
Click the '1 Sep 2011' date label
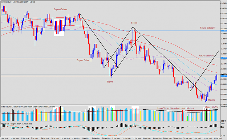click(x=86, y=139)
